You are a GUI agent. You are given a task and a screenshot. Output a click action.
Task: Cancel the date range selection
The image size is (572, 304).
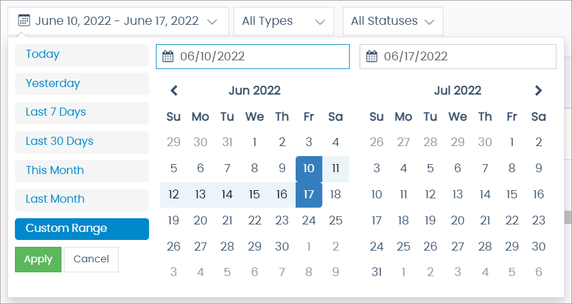pos(91,259)
